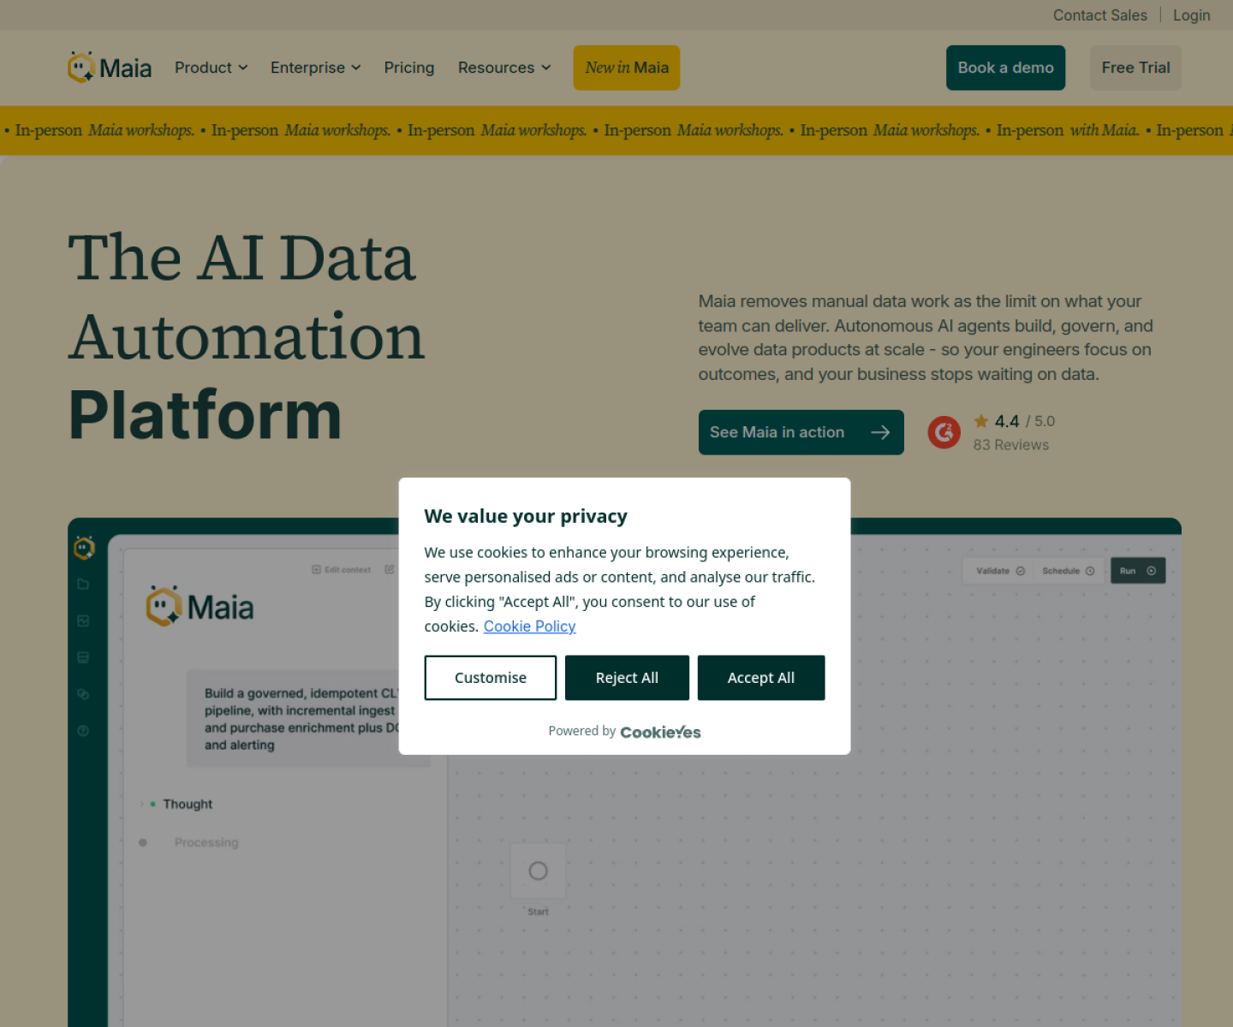Click the "The AI Data Automation Platform" headline
Screen dimensions: 1233x1027
click(x=247, y=336)
